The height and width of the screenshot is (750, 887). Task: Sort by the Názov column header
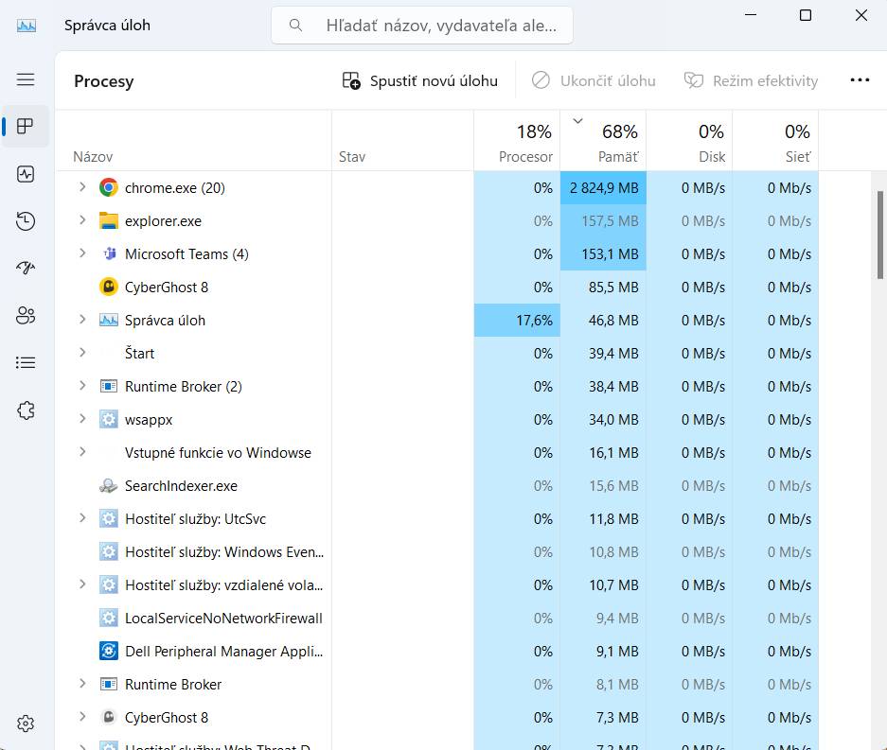tap(193, 141)
